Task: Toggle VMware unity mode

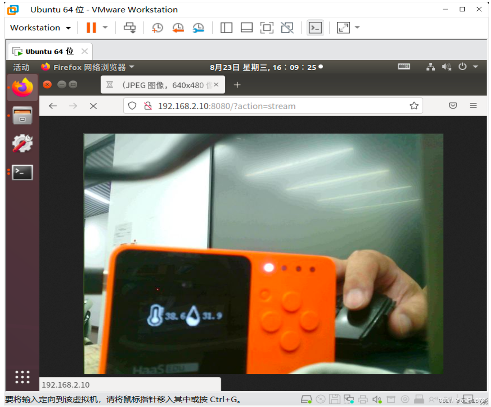Action: (x=287, y=28)
